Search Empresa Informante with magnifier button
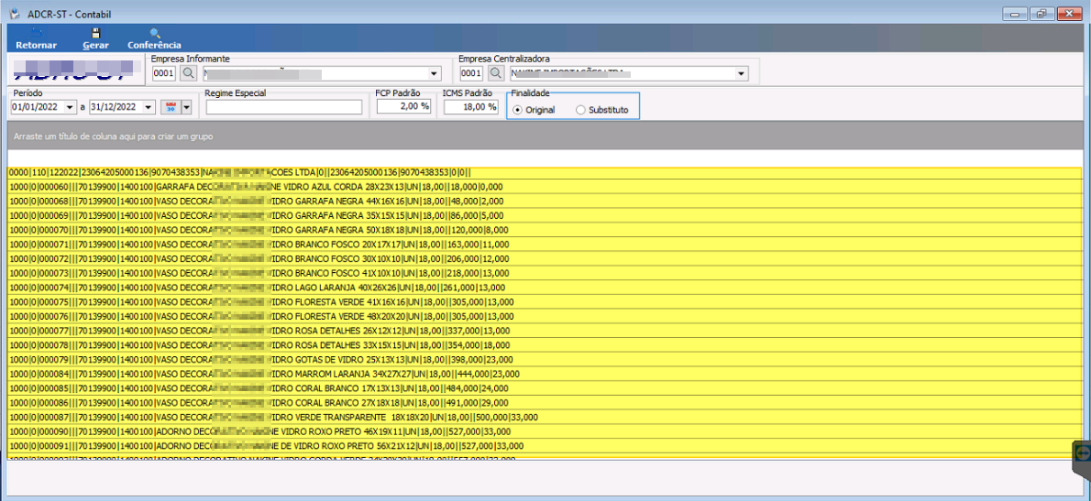 pos(189,73)
